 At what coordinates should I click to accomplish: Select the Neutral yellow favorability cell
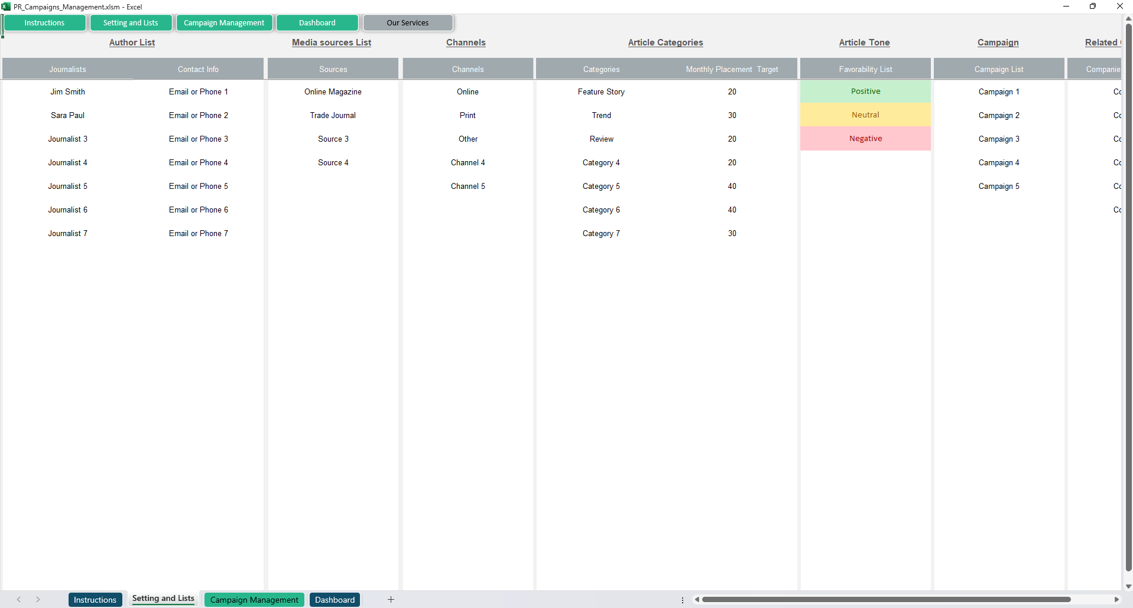pos(865,115)
